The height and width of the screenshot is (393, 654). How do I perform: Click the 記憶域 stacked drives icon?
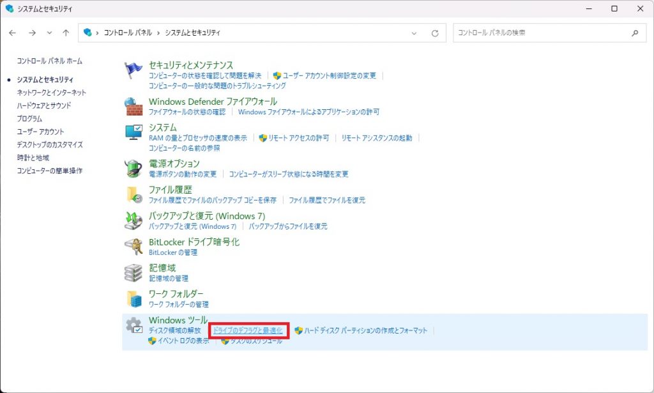[x=133, y=272]
